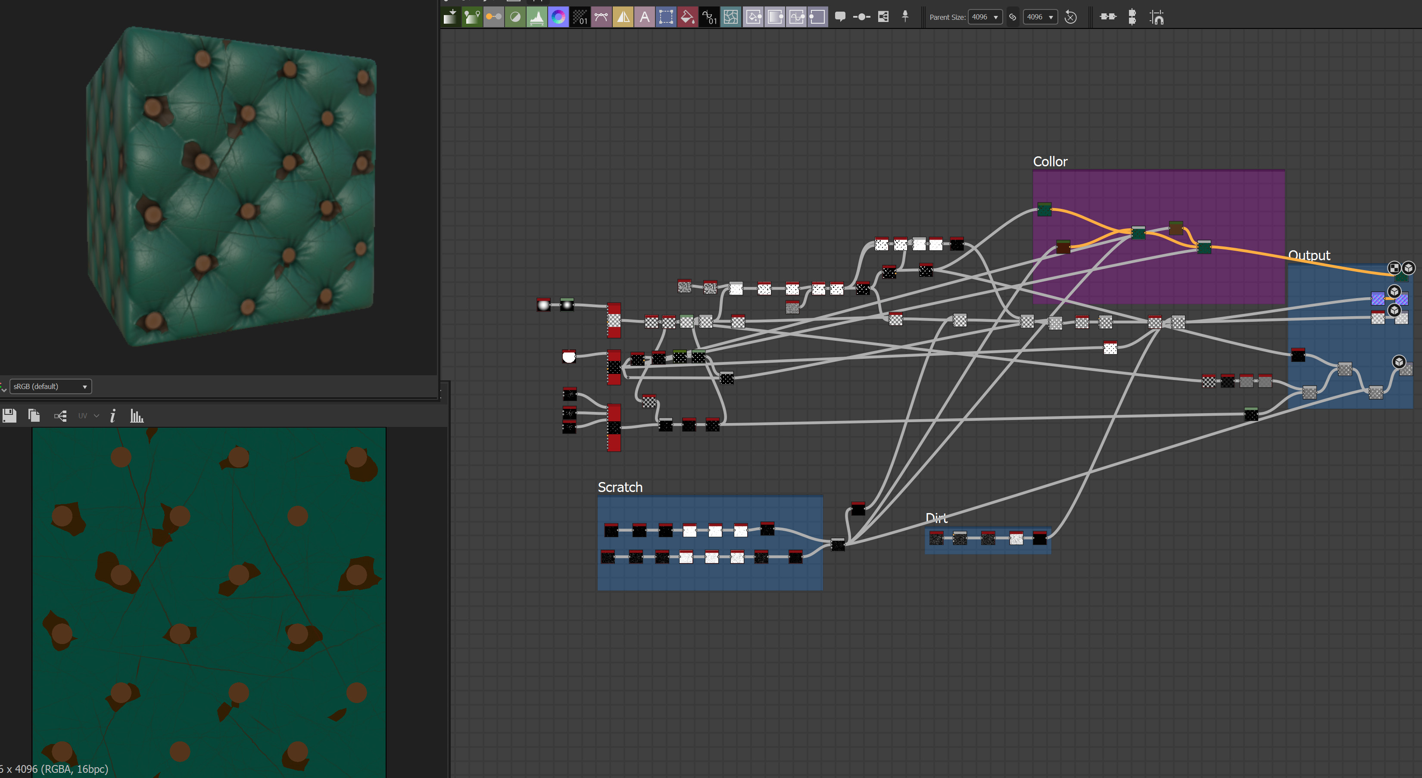
Task: Select the Collor frame label
Action: [x=1050, y=162]
